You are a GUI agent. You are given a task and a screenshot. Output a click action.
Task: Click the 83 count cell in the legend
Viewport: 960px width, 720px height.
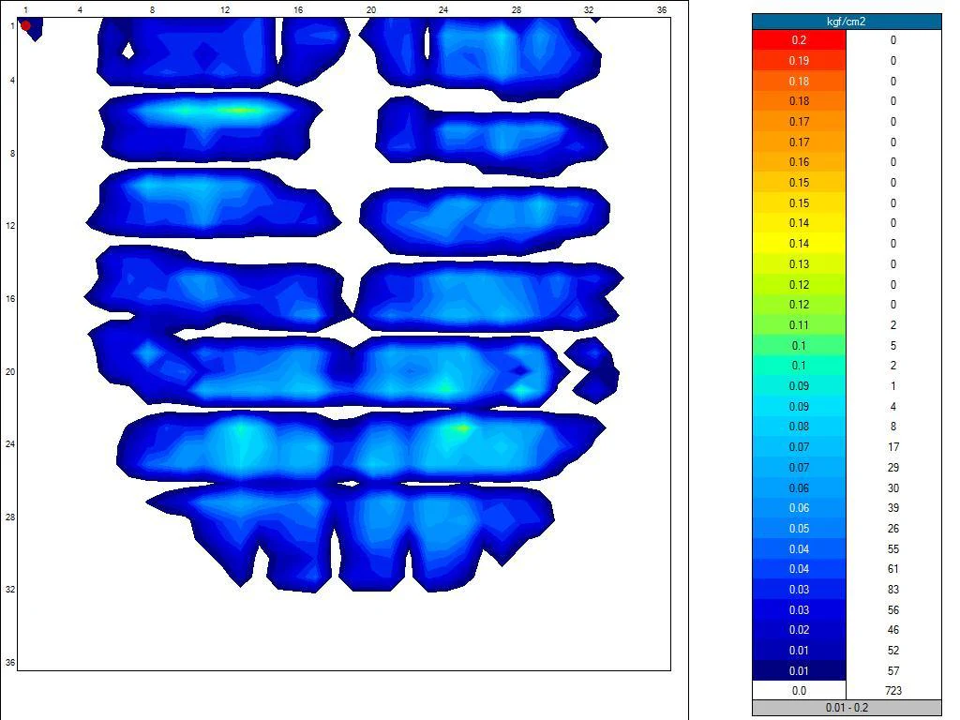click(892, 590)
